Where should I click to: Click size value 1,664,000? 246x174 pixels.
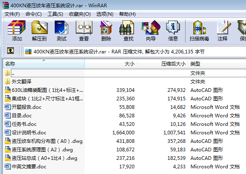[123, 133]
